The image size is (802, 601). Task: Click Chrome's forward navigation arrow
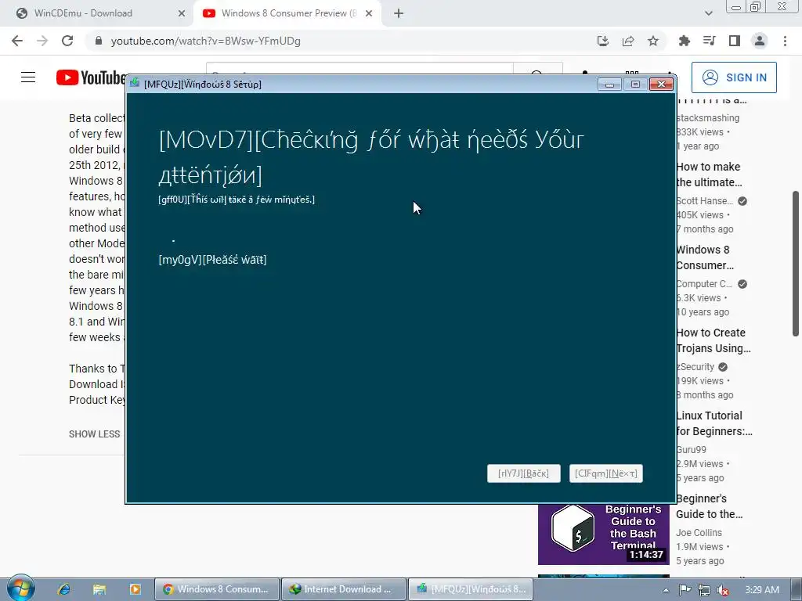[42, 41]
